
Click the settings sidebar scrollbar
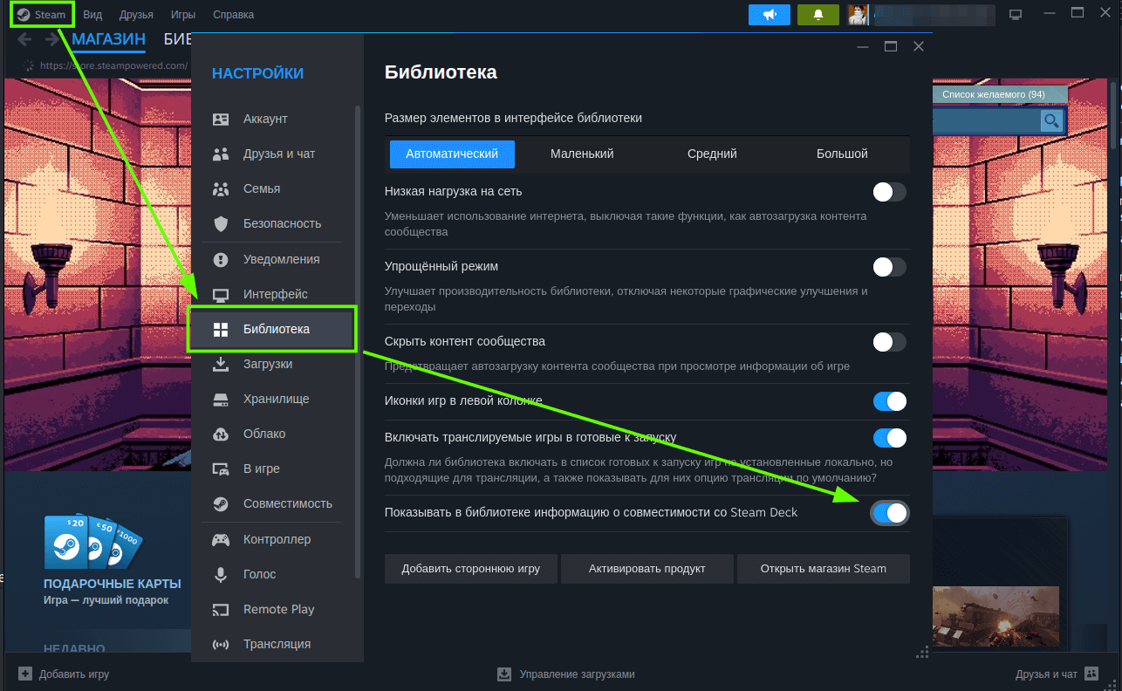(x=358, y=342)
